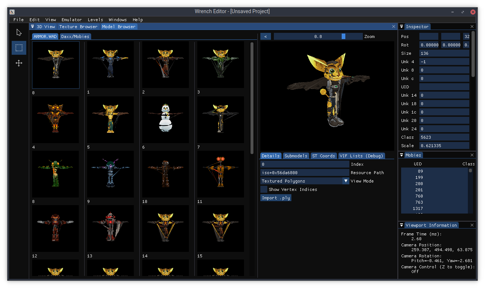Open the Edit menu
The width and height of the screenshot is (485, 288).
point(35,20)
